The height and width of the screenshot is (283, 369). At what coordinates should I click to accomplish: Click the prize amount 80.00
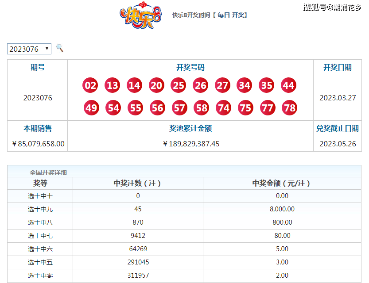[282, 236]
